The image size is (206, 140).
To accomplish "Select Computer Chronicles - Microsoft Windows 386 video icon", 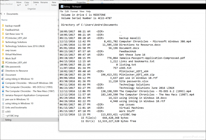I will pyautogui.click(x=3, y=83).
